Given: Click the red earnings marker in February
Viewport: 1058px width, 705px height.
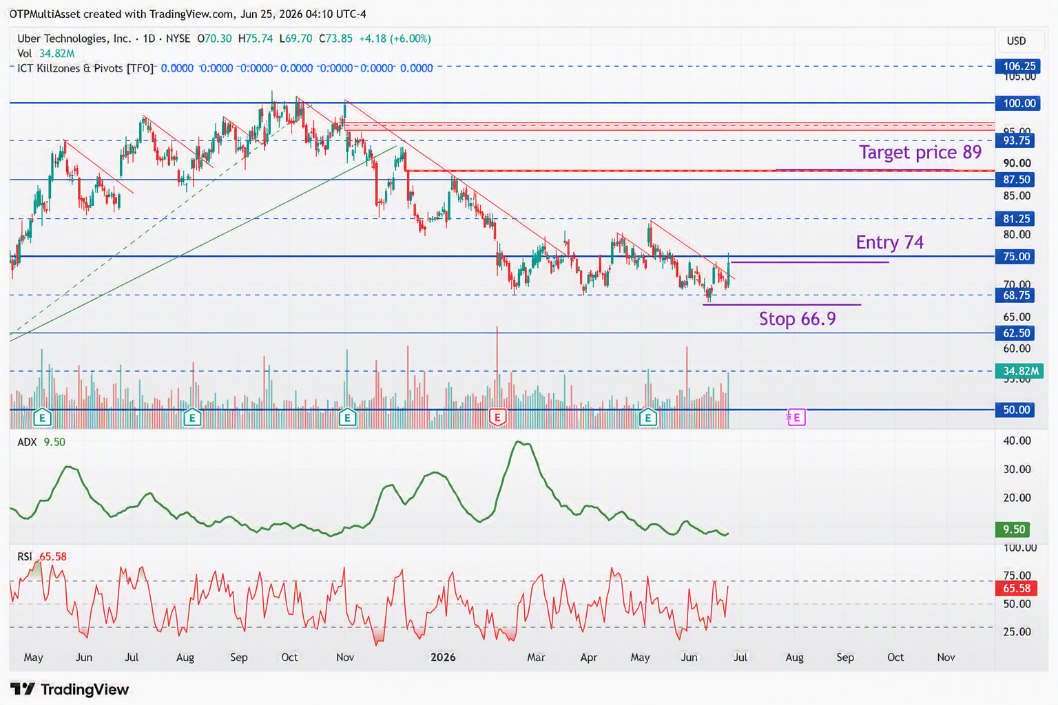Looking at the screenshot, I should pos(497,417).
